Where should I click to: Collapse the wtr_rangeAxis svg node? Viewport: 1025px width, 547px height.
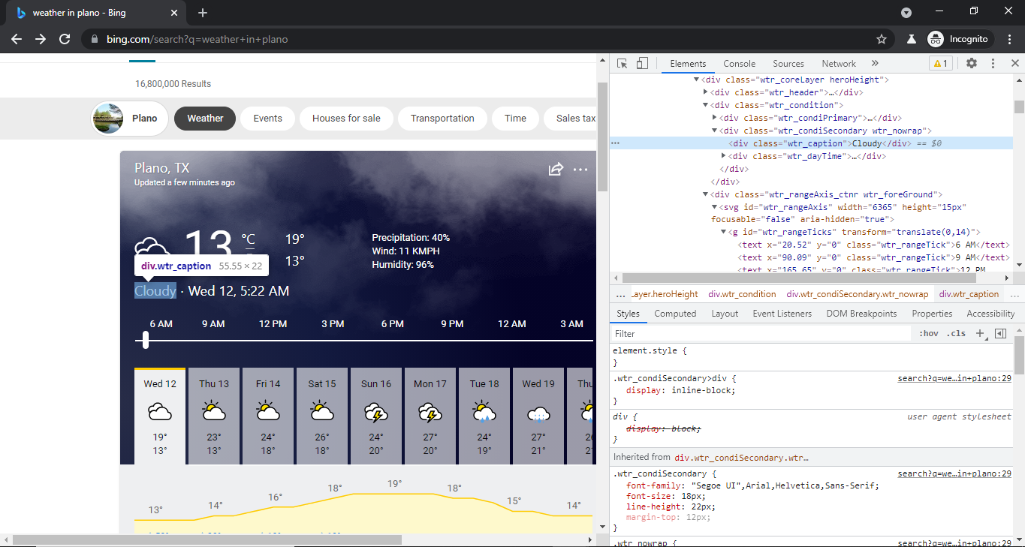(x=714, y=207)
